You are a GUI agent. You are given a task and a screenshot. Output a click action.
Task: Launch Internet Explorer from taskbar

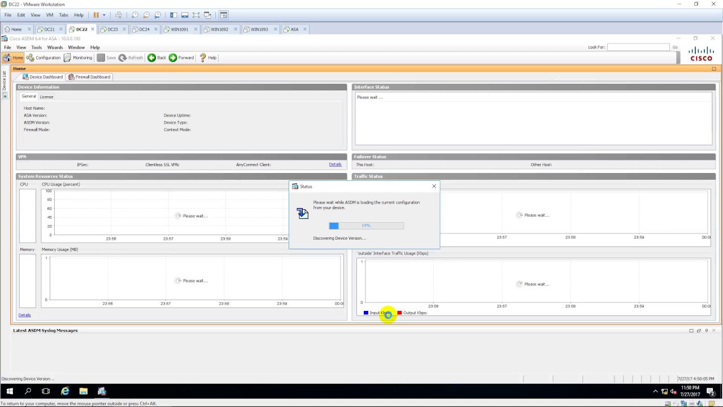(x=65, y=391)
